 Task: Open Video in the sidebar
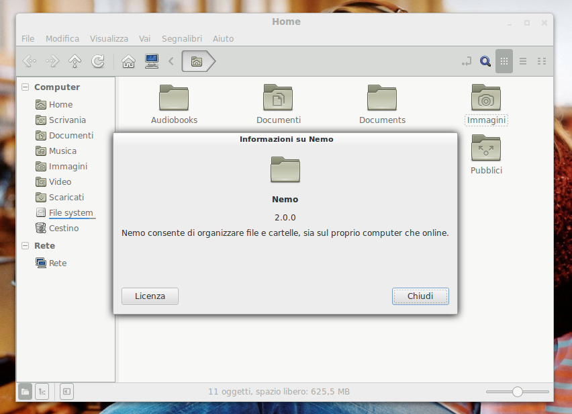tap(53, 182)
